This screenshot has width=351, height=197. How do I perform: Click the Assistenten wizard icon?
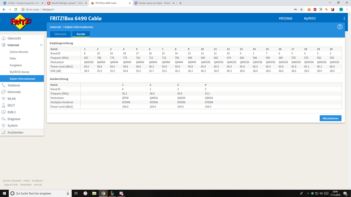tap(4, 132)
